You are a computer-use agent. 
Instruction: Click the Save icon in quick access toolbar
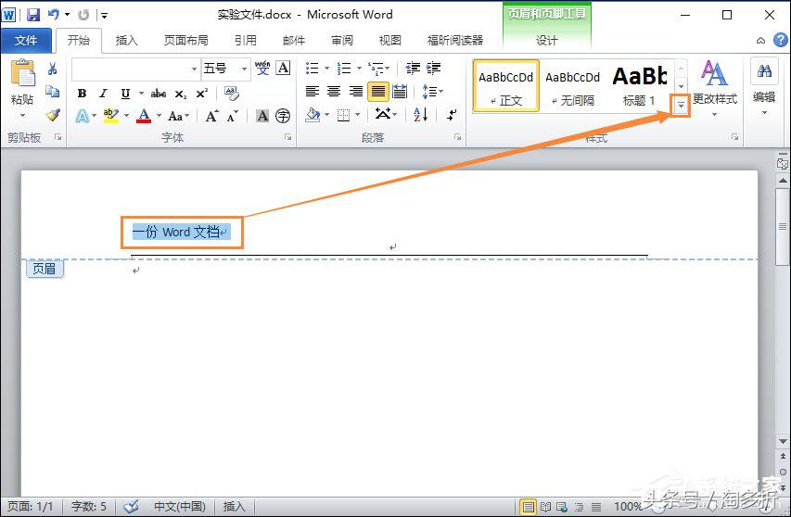tap(33, 15)
